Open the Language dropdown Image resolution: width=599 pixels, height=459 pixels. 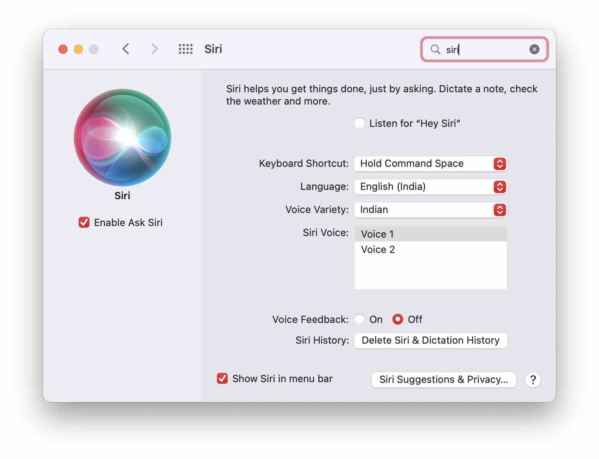430,187
